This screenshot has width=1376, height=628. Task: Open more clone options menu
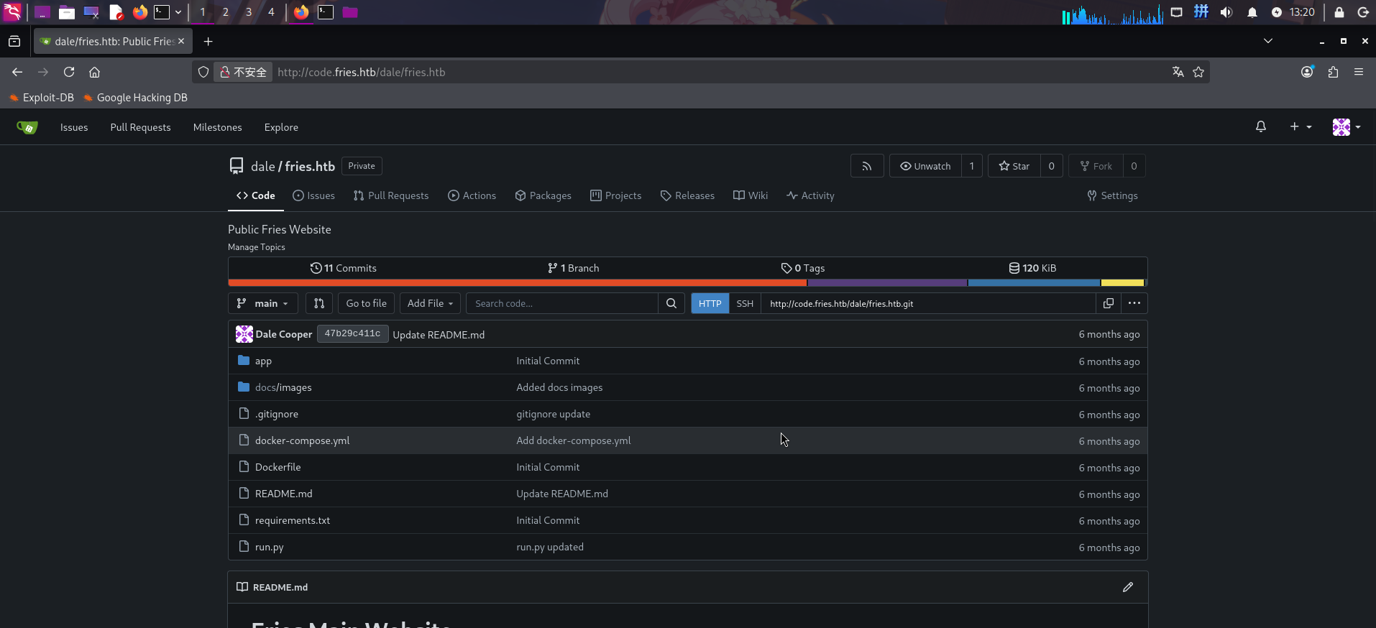[x=1134, y=303]
